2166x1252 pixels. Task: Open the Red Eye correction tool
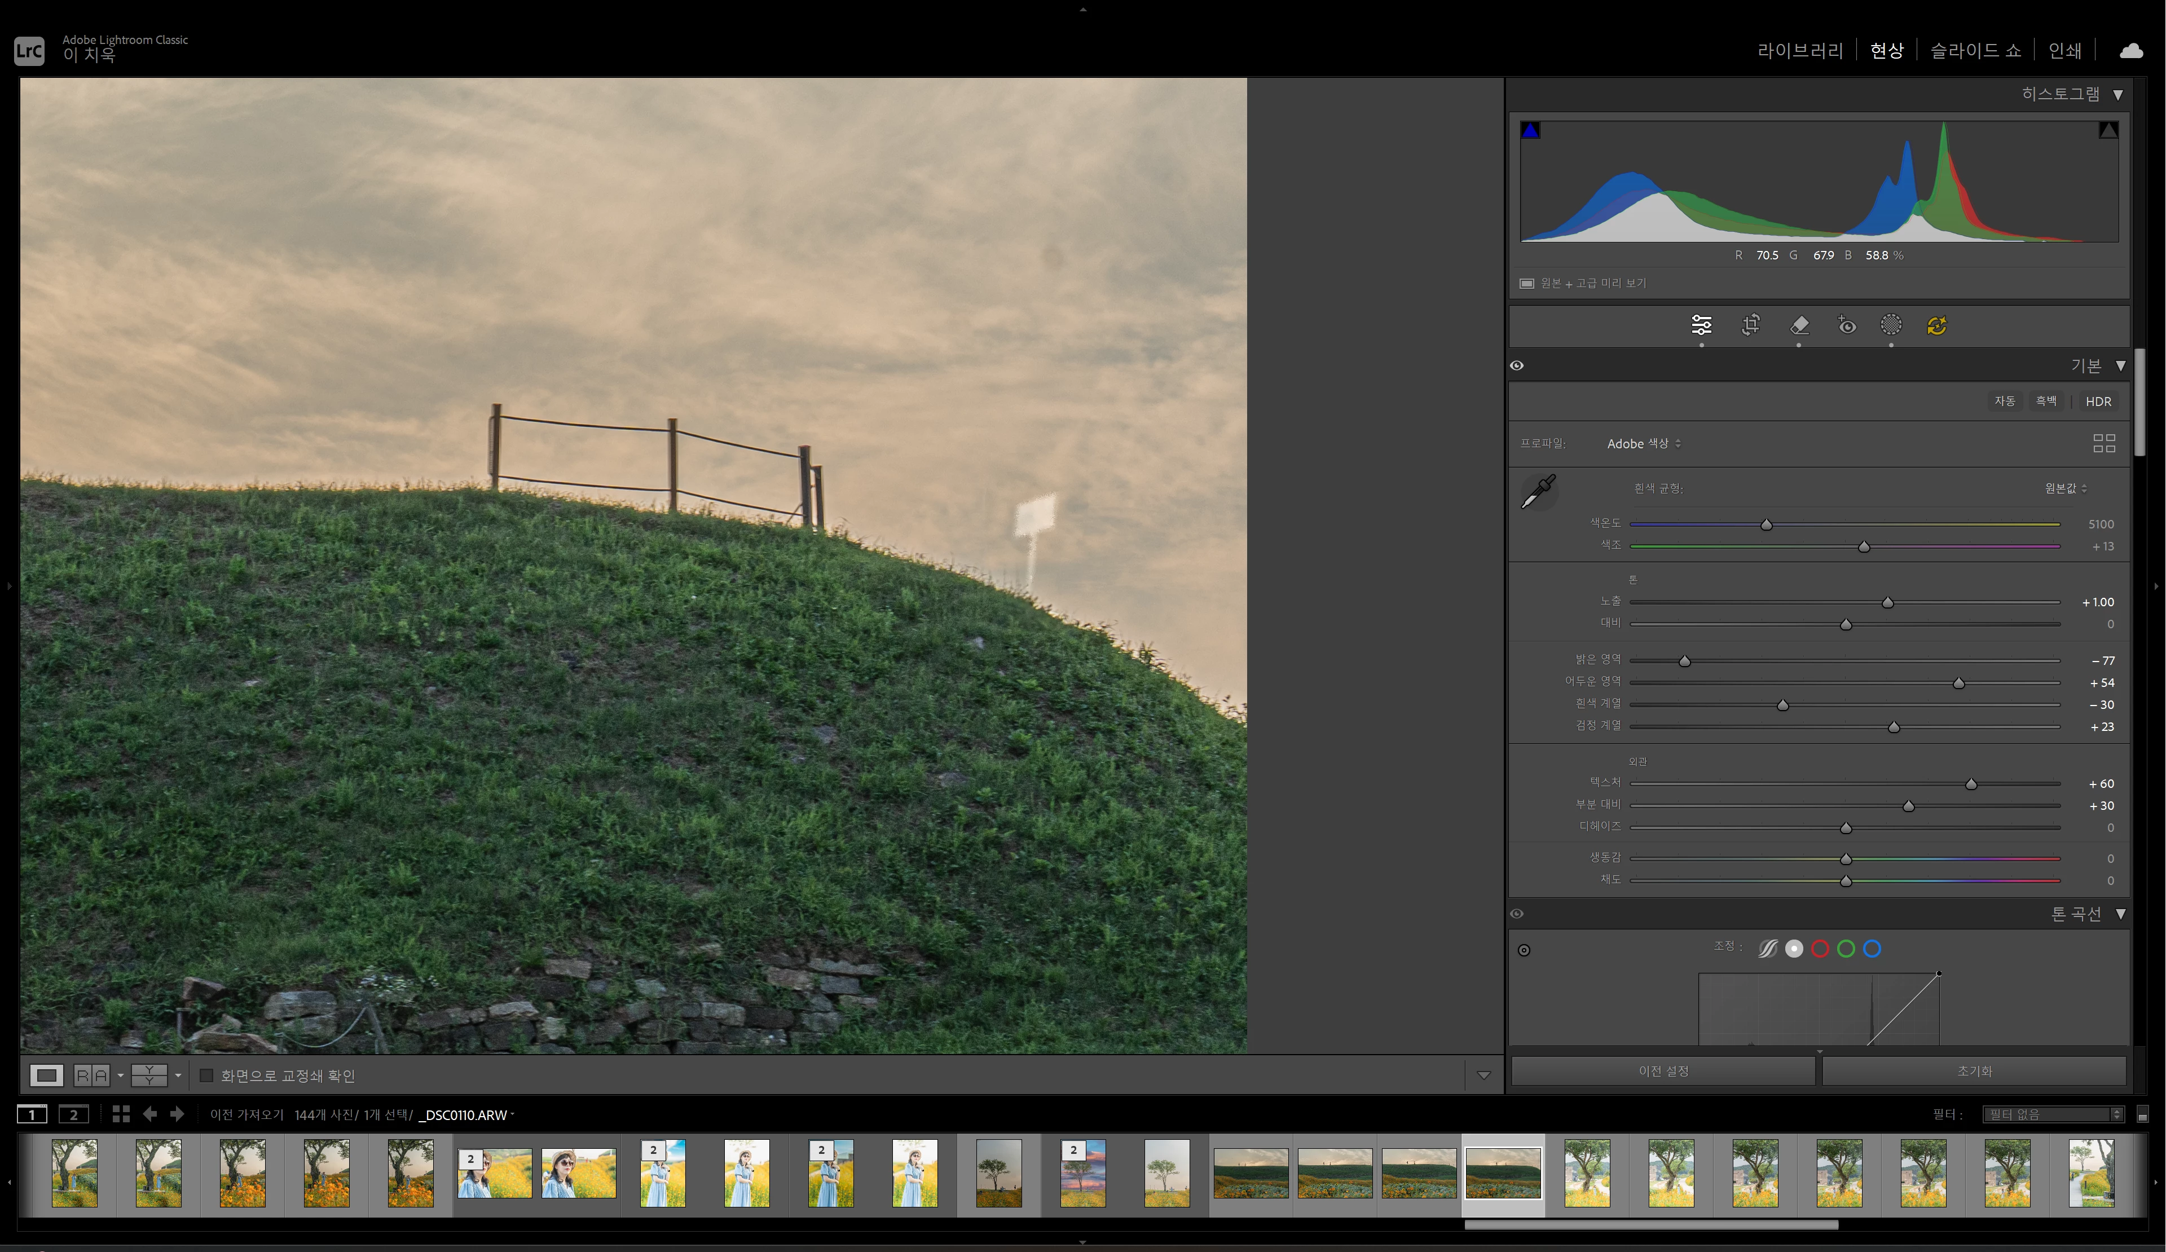coord(1846,325)
